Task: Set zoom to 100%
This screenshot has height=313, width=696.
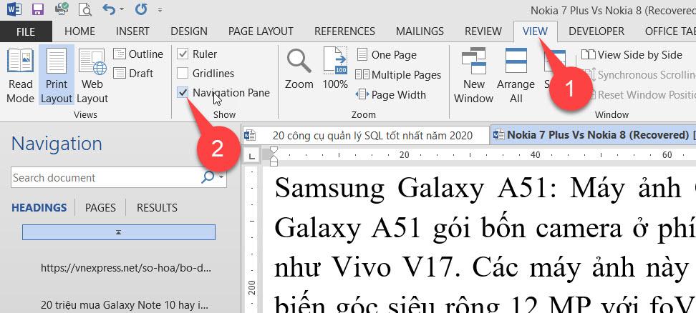Action: click(335, 69)
